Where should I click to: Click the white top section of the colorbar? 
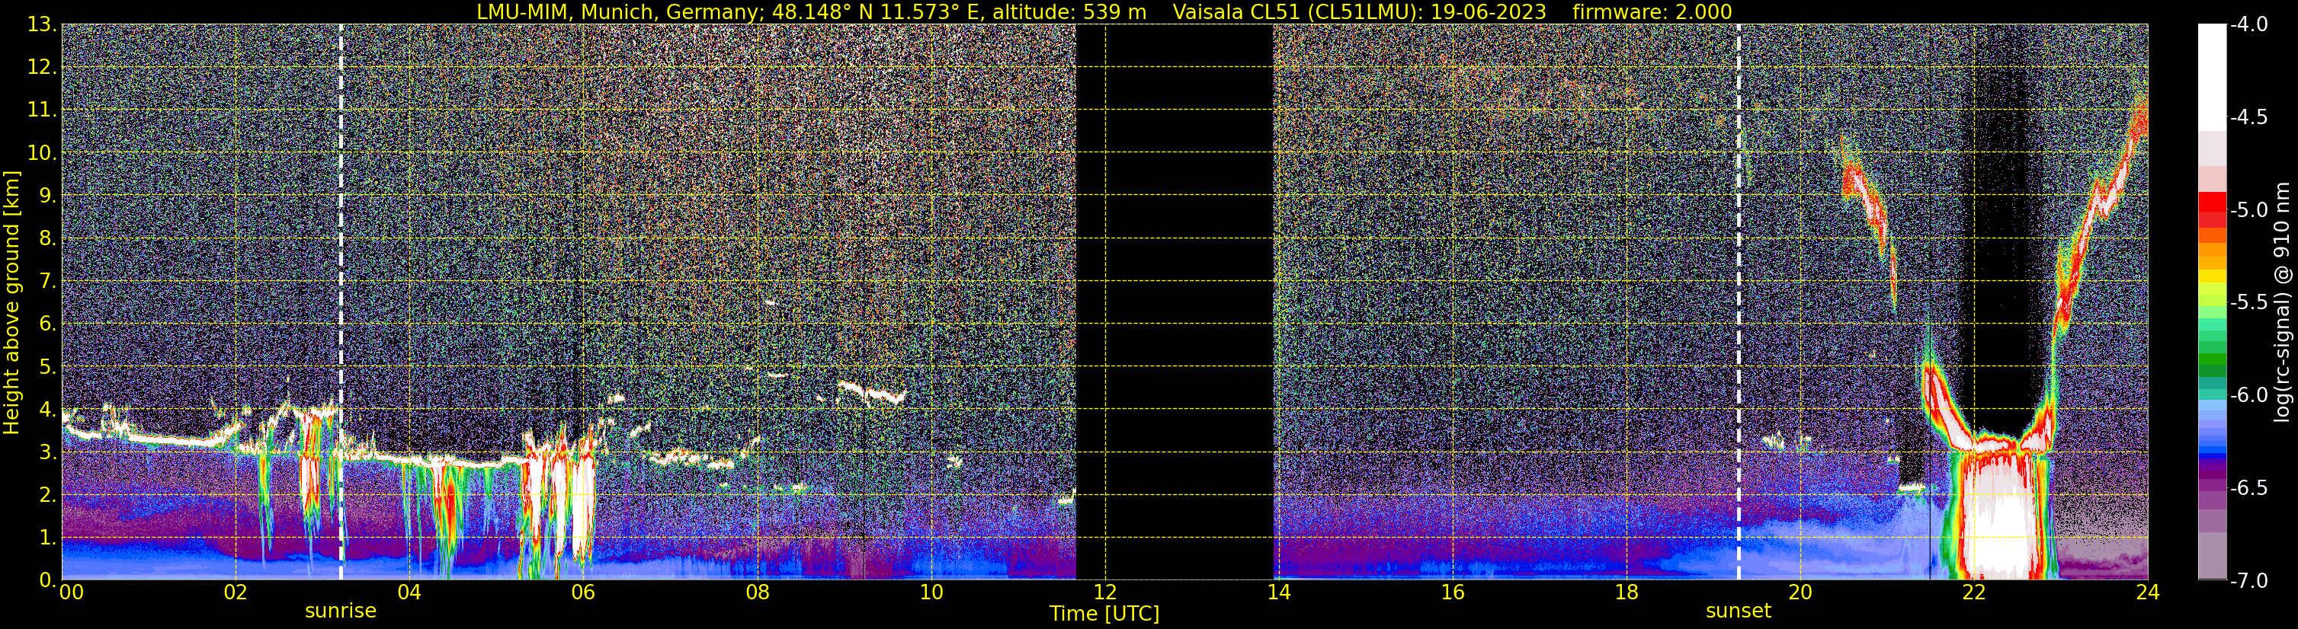2211,78
